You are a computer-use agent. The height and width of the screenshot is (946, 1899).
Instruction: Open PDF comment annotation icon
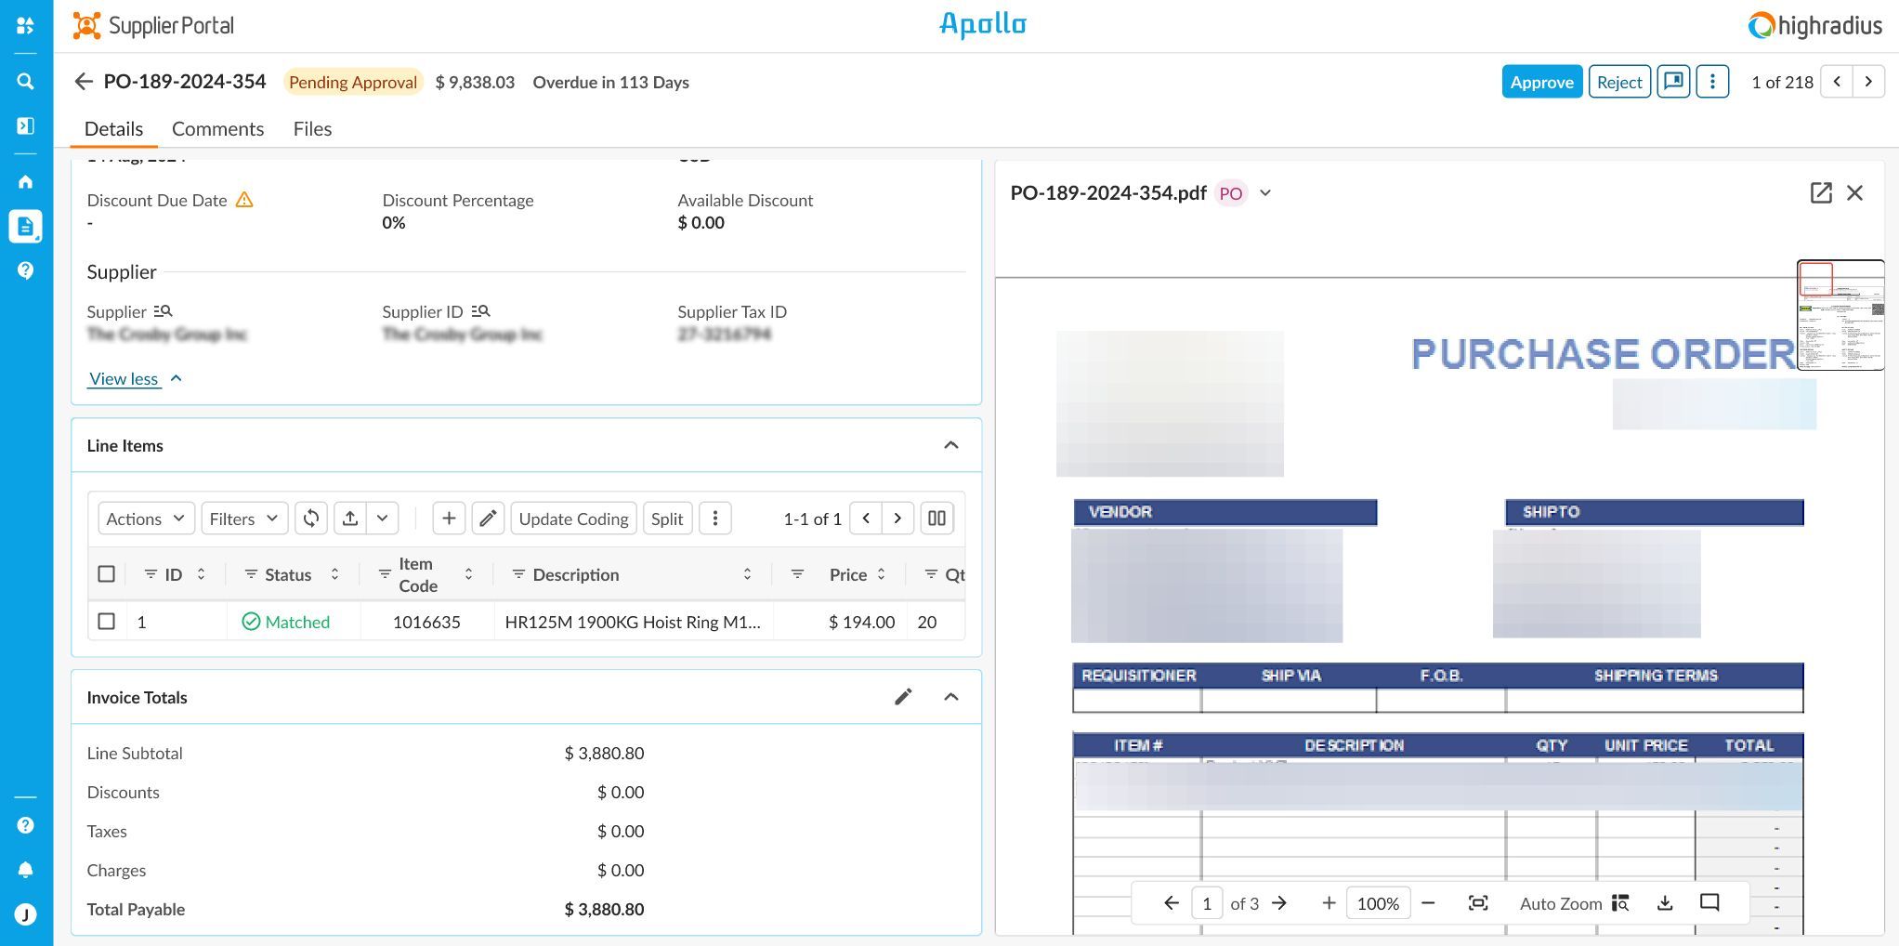(1709, 903)
